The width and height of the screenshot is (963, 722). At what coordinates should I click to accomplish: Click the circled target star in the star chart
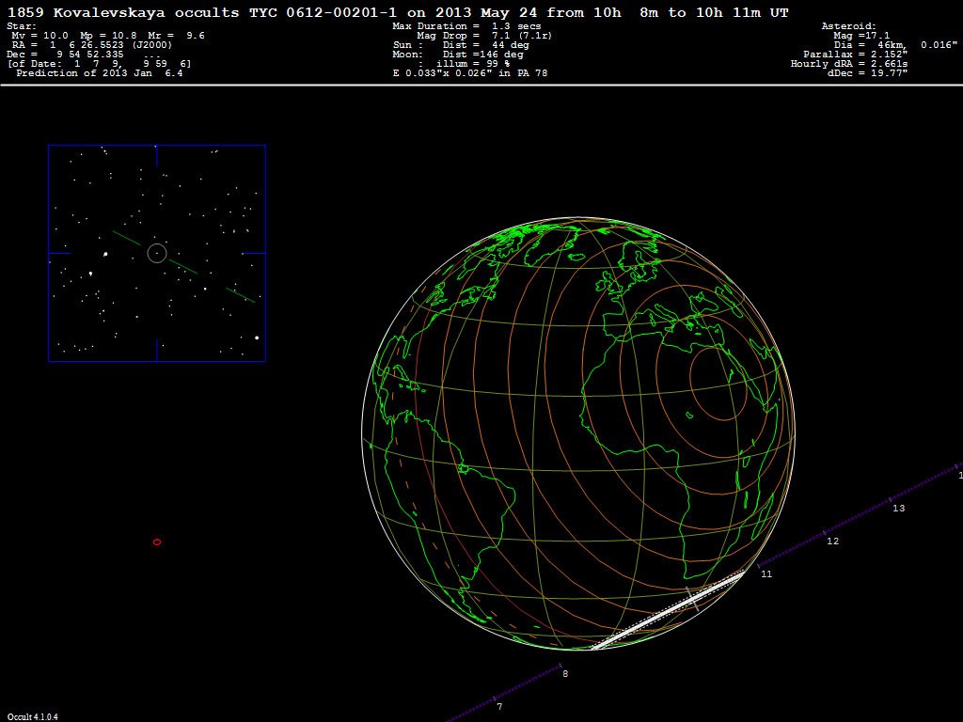[157, 253]
